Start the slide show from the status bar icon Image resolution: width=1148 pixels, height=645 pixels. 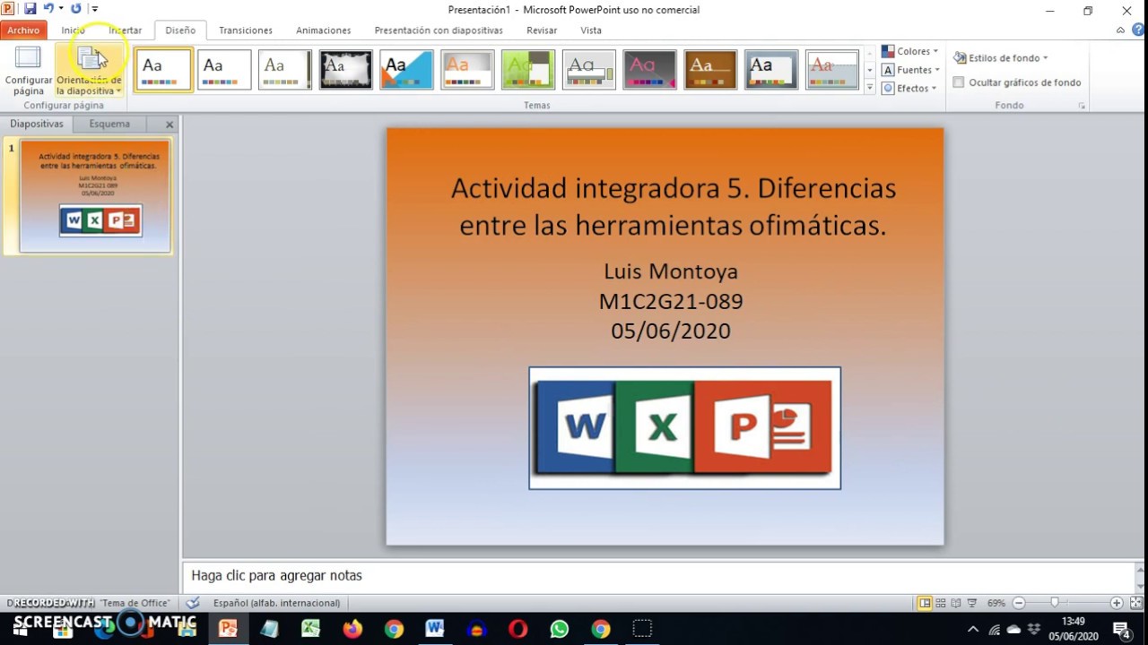click(972, 603)
